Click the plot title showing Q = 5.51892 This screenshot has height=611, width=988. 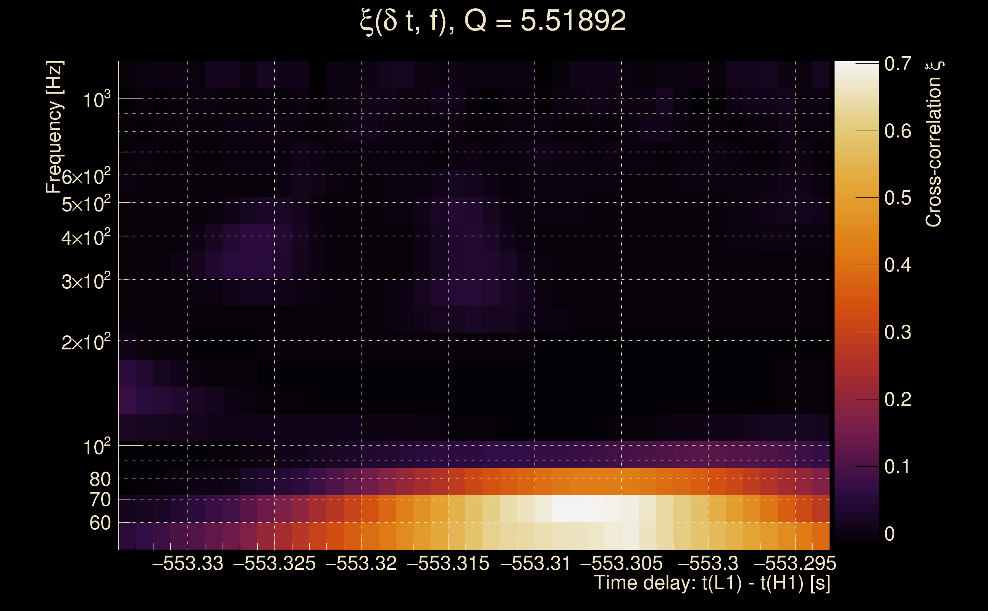[493, 21]
